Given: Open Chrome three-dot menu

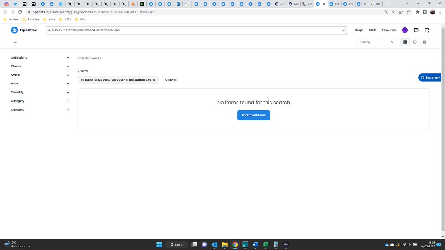Looking at the screenshot, I should pyautogui.click(x=440, y=12).
